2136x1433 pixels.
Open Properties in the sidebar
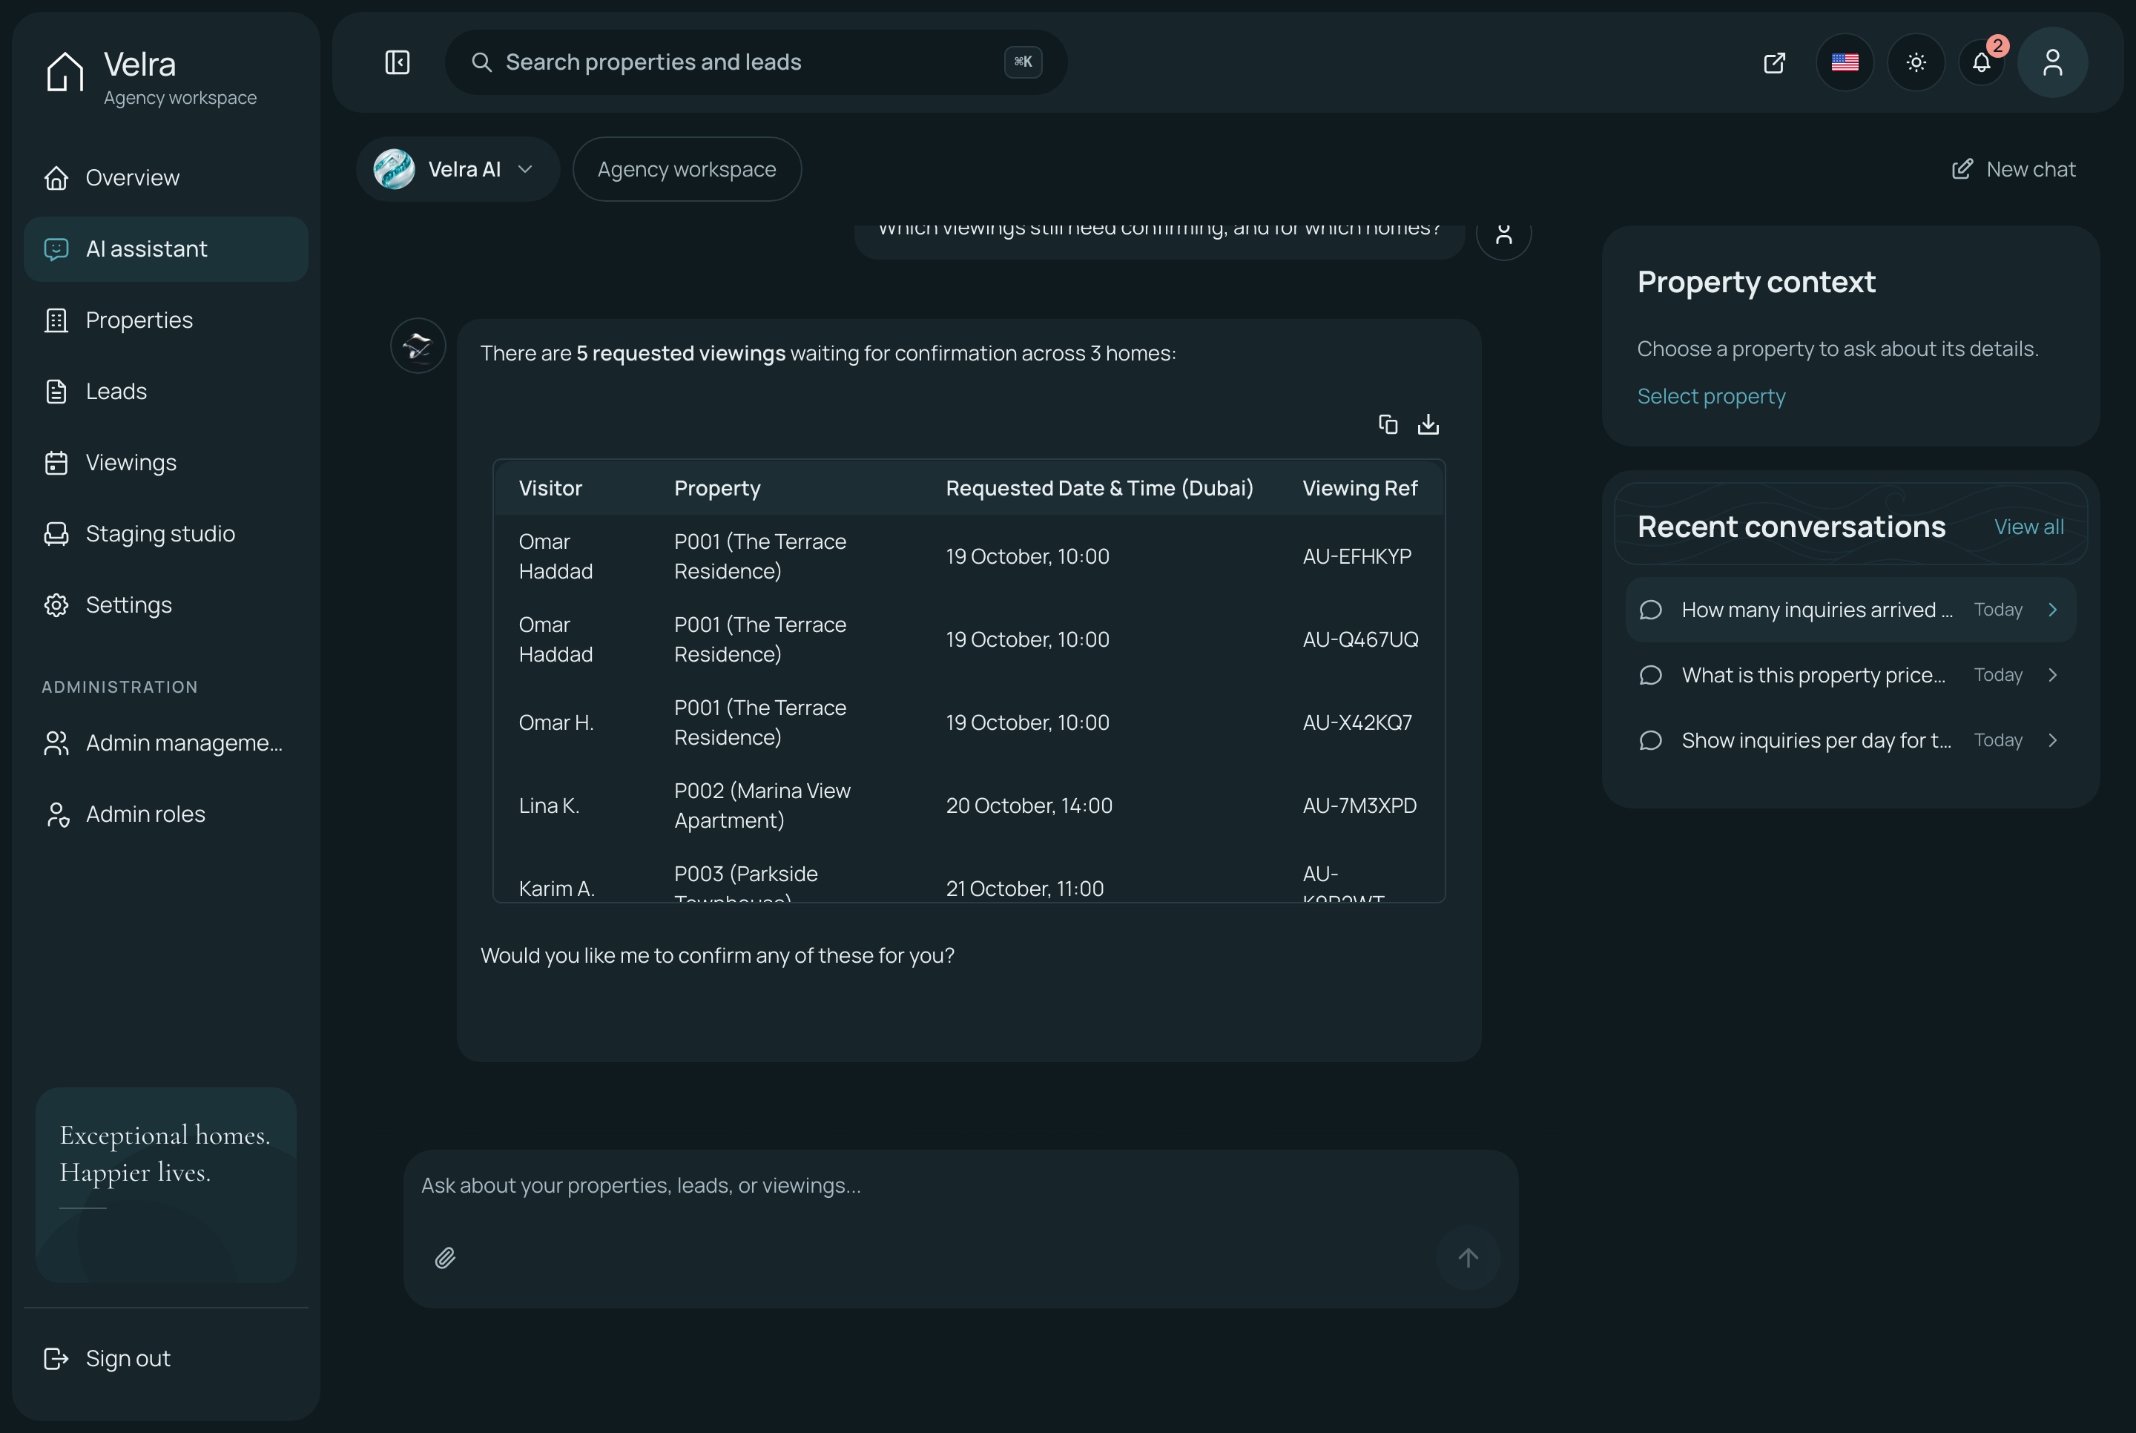pyautogui.click(x=165, y=320)
